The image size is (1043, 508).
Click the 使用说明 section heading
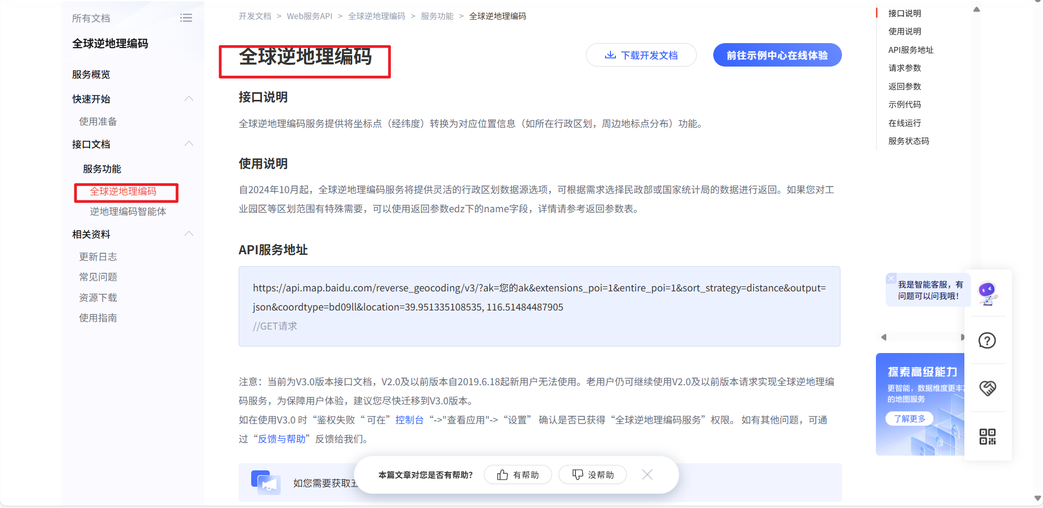pyautogui.click(x=263, y=164)
